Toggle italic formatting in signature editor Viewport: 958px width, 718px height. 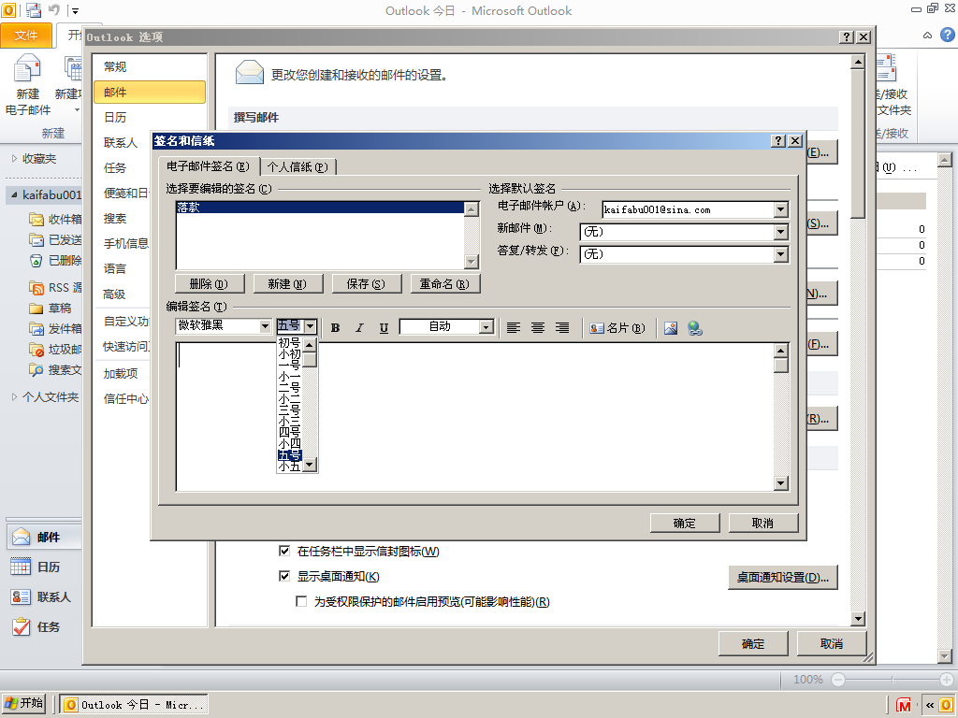point(359,328)
